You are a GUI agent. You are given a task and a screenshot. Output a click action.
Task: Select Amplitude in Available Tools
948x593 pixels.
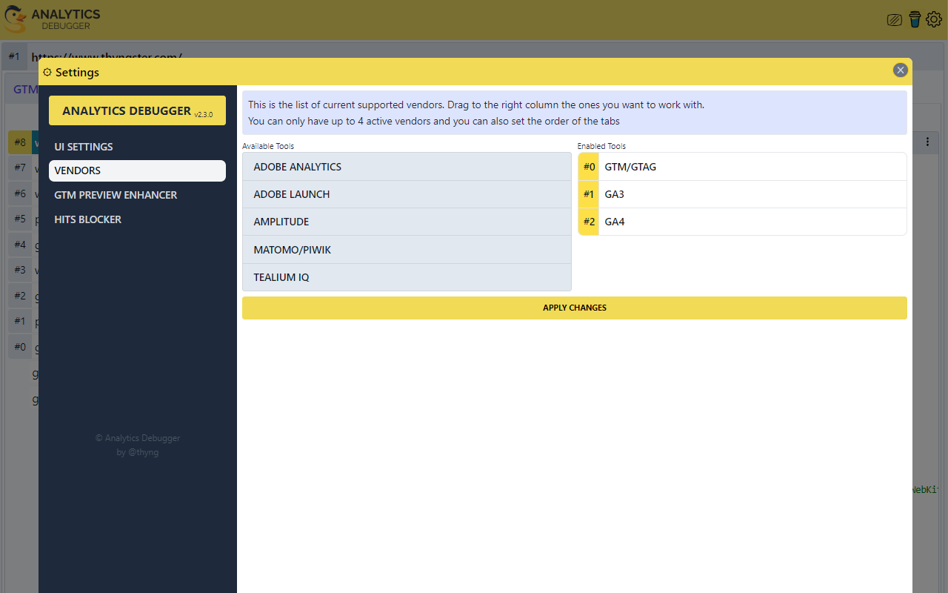pyautogui.click(x=407, y=222)
